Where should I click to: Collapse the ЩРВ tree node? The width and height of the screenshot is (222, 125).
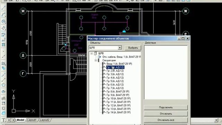[x=92, y=53]
